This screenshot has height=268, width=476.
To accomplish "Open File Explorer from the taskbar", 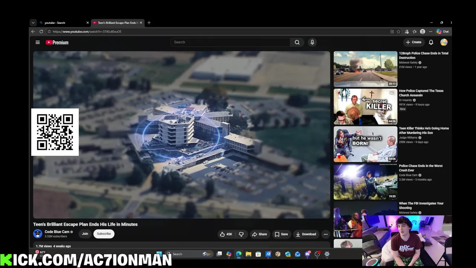I will [248, 254].
